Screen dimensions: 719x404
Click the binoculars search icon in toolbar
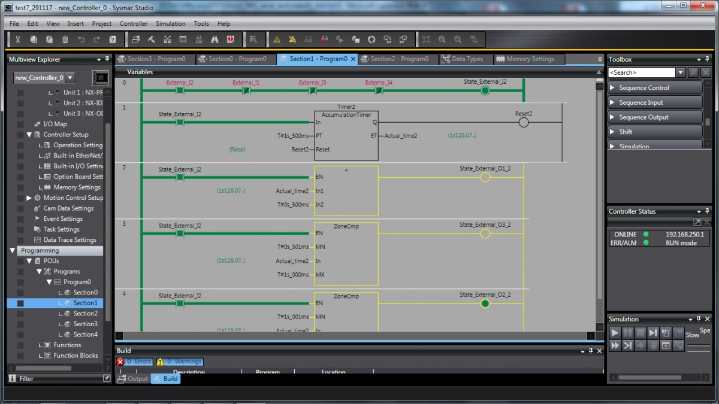(x=215, y=40)
